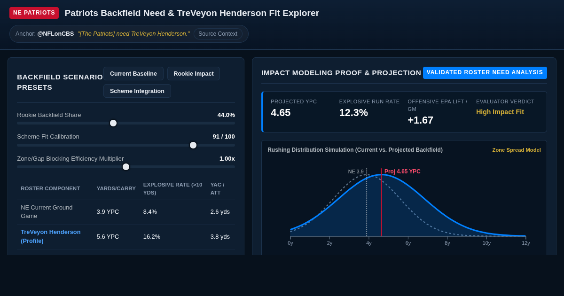Adjust the Rookie Backfield Share slider
Screen dimensions: 564x296
tap(126, 123)
